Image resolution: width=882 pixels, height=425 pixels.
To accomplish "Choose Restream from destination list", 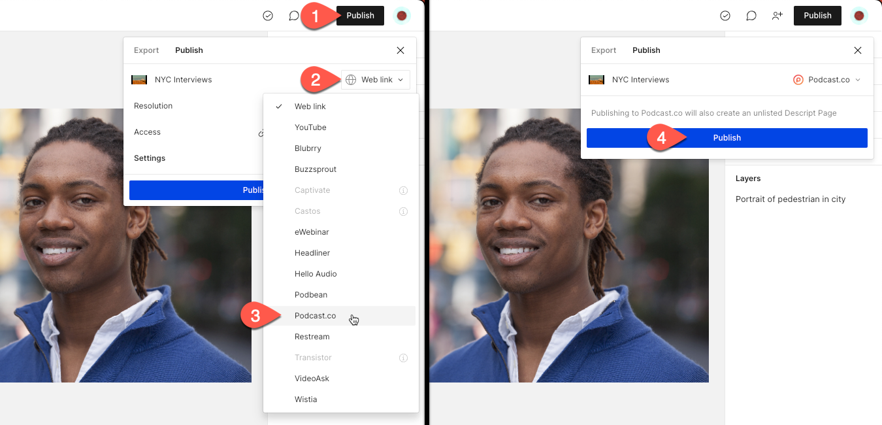I will coord(340,337).
